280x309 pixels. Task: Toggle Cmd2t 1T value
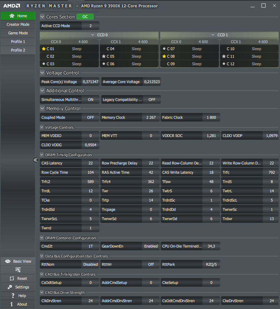91,246
